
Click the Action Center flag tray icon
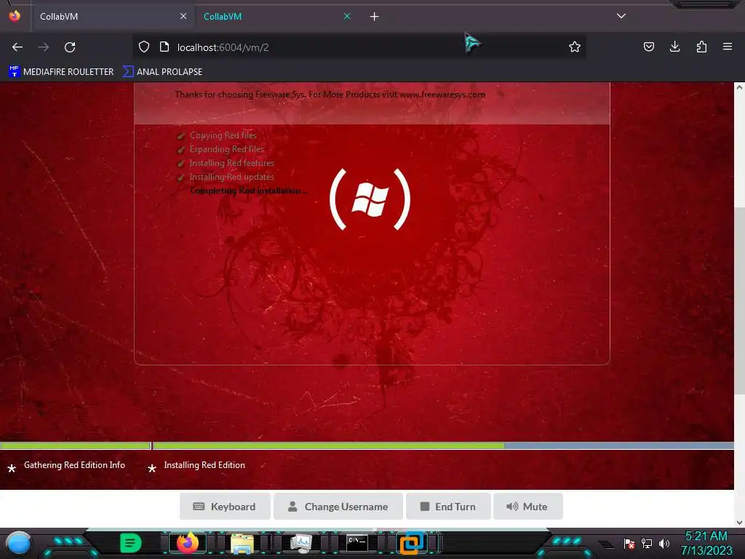(629, 543)
